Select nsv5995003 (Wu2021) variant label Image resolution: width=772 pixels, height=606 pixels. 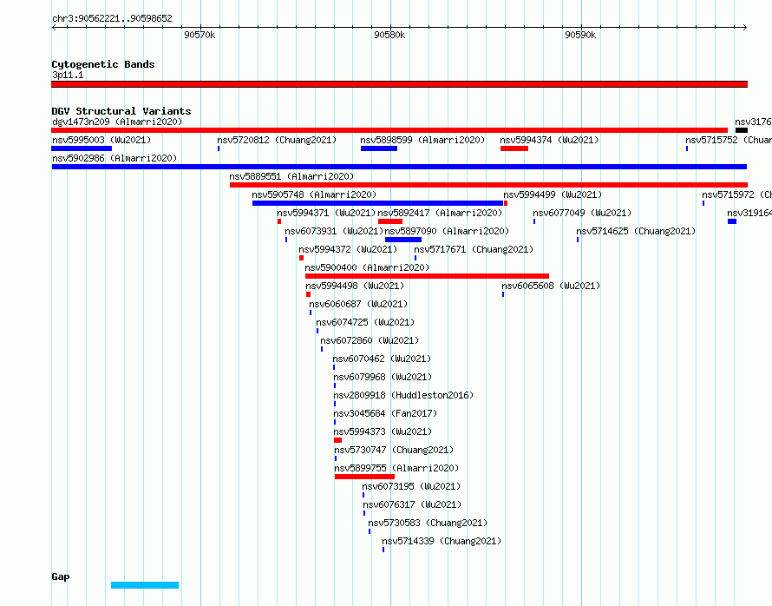101,140
